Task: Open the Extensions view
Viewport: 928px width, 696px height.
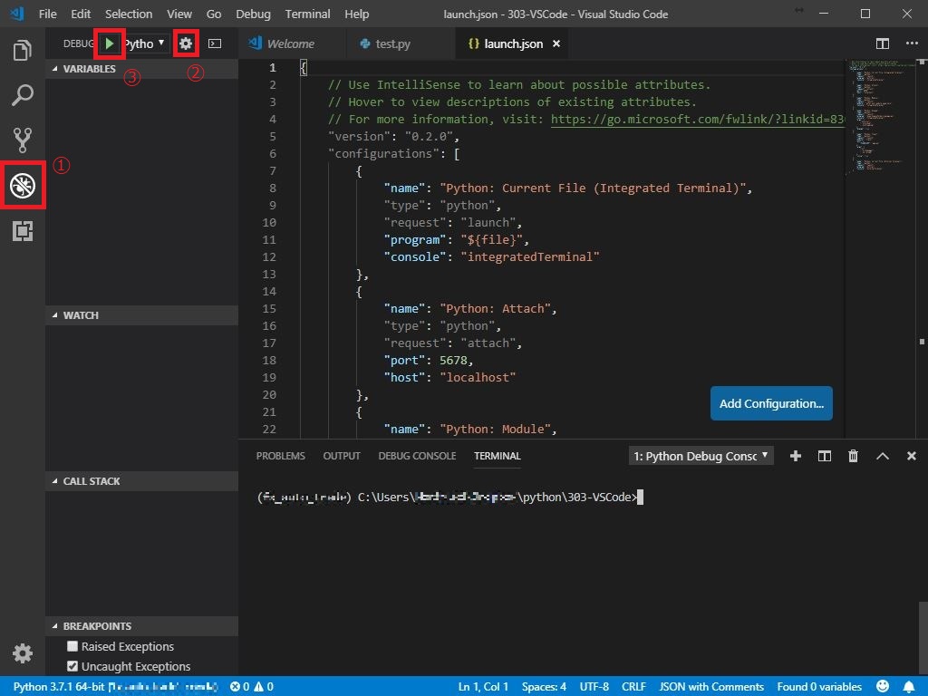Action: [x=23, y=230]
